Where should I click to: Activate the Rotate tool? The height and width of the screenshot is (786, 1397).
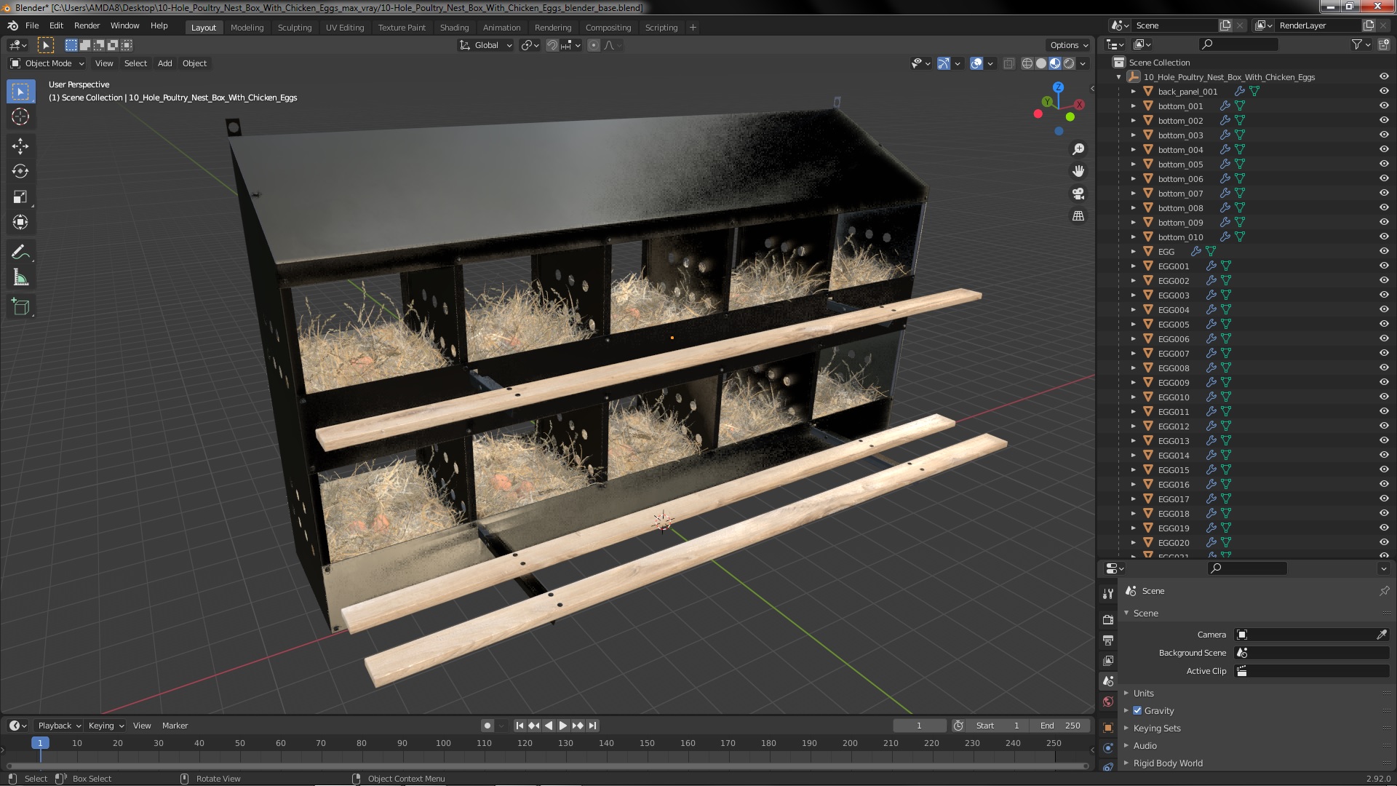coord(20,172)
